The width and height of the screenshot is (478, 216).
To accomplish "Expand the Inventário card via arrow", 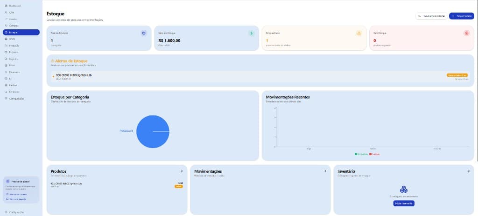I will pos(468,171).
